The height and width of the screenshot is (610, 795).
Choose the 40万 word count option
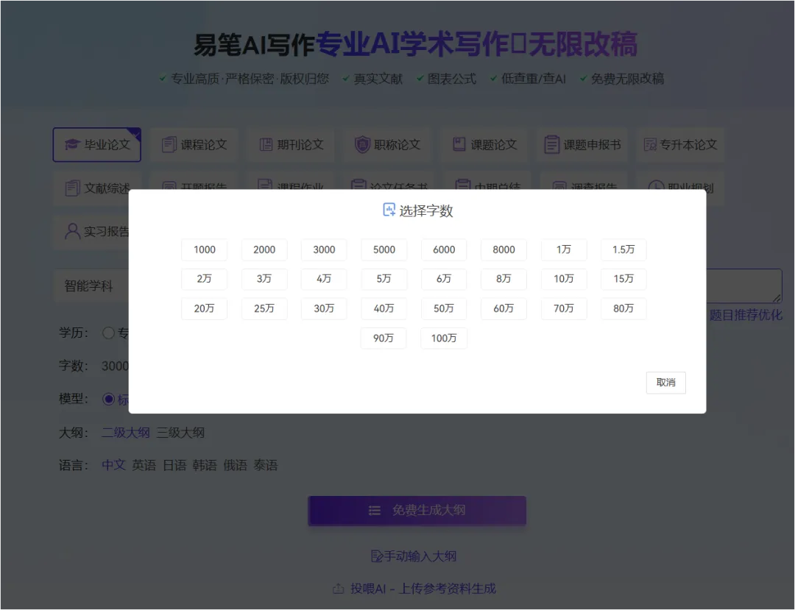coord(384,308)
